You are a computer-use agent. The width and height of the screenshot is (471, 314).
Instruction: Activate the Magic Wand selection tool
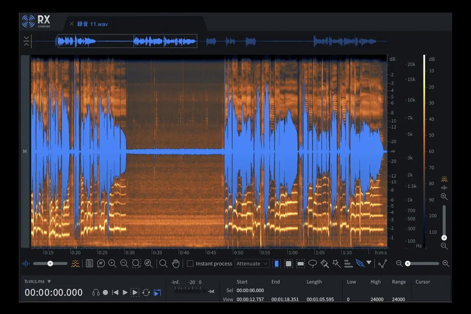point(336,264)
